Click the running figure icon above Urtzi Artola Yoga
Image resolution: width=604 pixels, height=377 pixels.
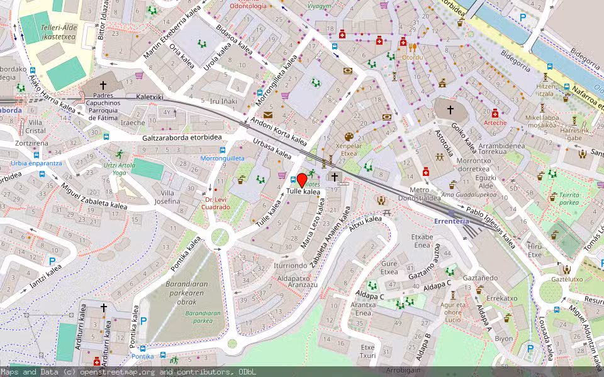click(x=120, y=155)
